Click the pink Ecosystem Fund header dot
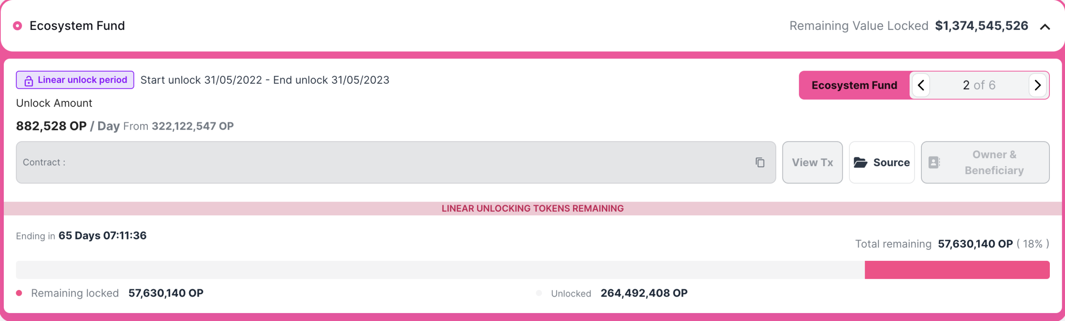Screen dimensions: 1065x321 pos(17,26)
